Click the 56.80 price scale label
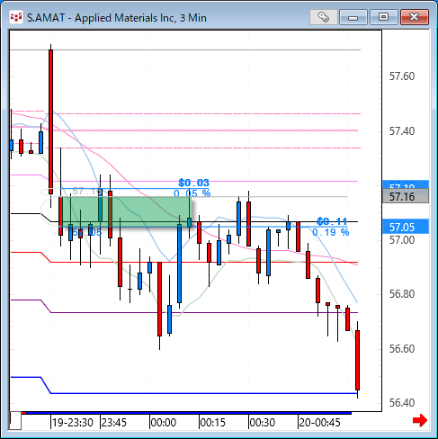Image resolution: width=438 pixels, height=439 pixels. click(x=402, y=294)
